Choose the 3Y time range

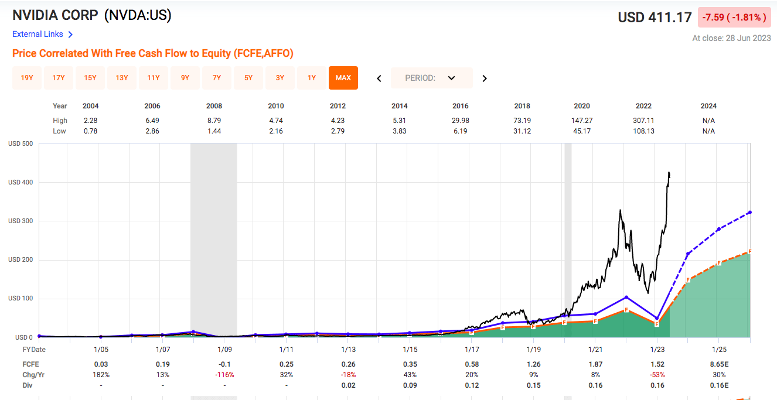[x=280, y=78]
